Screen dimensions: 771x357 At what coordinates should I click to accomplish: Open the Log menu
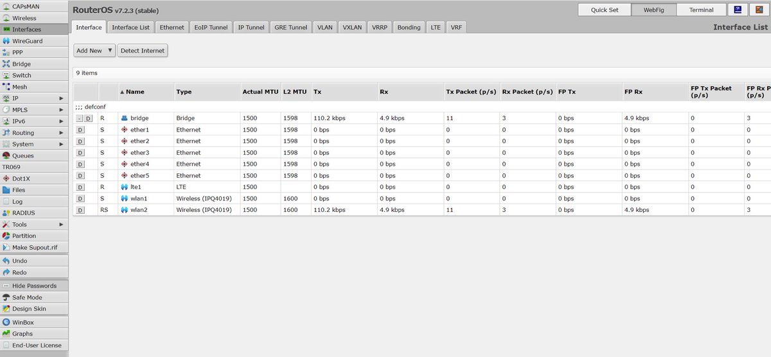[34, 202]
